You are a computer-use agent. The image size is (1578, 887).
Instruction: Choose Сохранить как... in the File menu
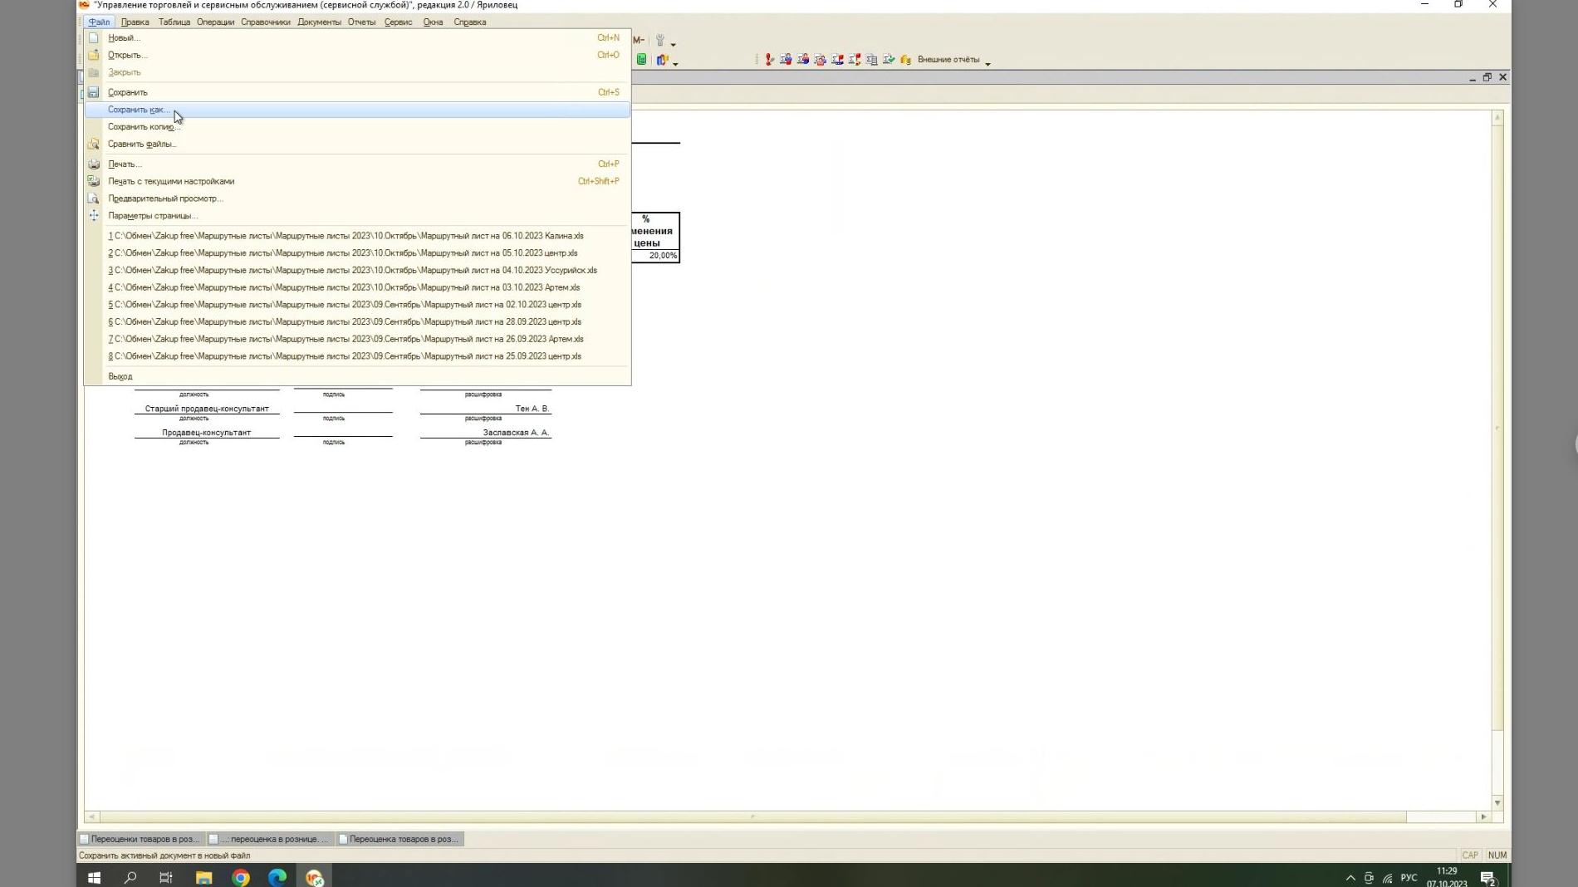tap(357, 110)
